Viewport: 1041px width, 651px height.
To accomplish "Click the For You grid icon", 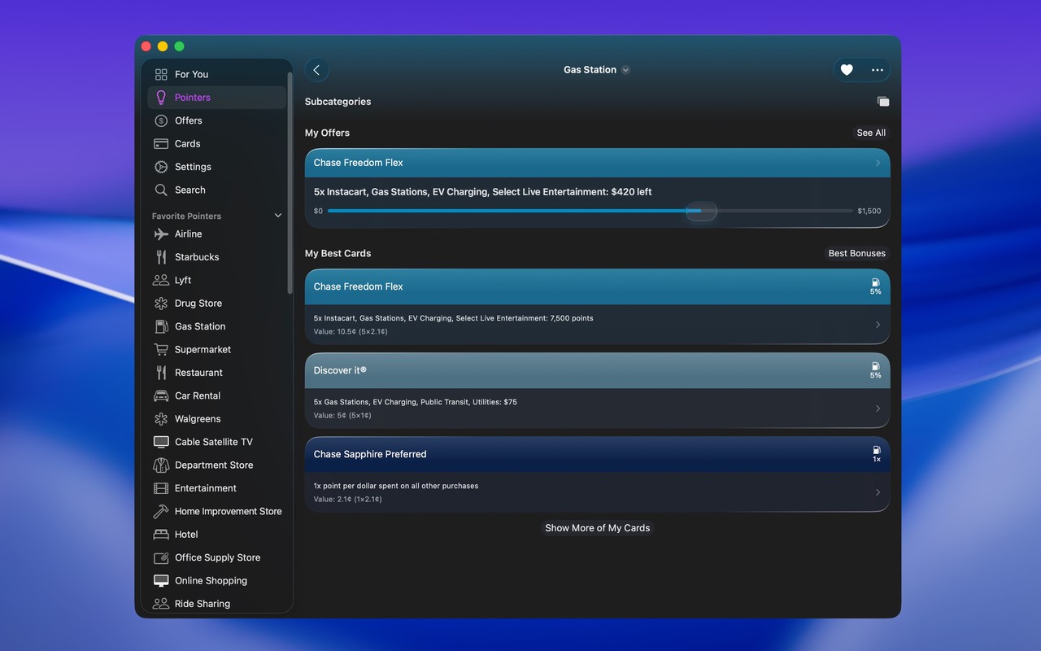I will (x=161, y=74).
